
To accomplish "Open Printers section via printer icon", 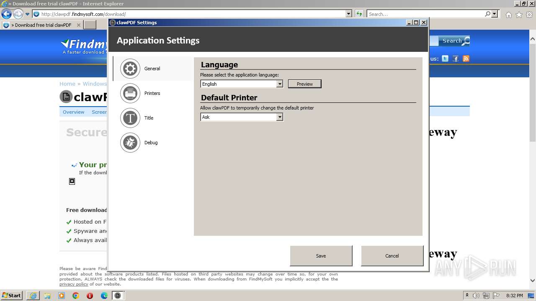I will point(130,93).
